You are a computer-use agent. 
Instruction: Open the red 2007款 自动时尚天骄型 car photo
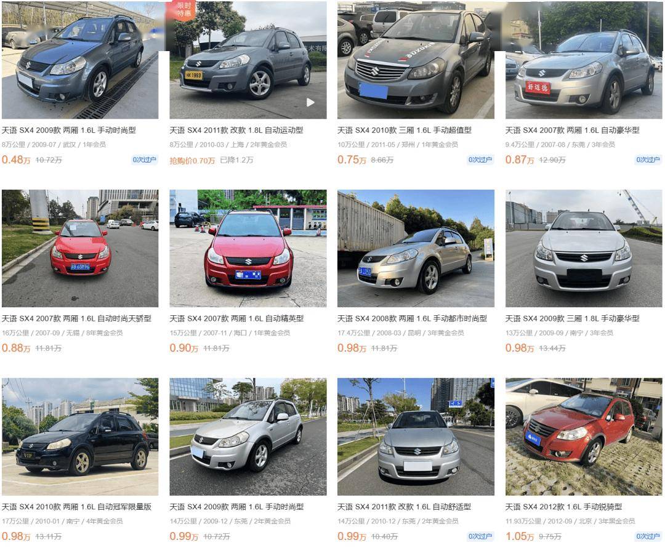coord(80,248)
